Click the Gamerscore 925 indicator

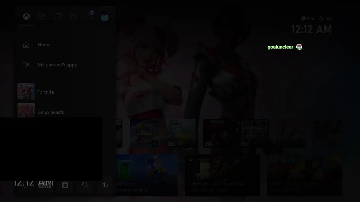pyautogui.click(x=308, y=19)
